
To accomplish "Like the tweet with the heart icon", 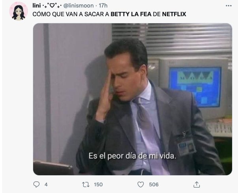I will pyautogui.click(x=141, y=184).
